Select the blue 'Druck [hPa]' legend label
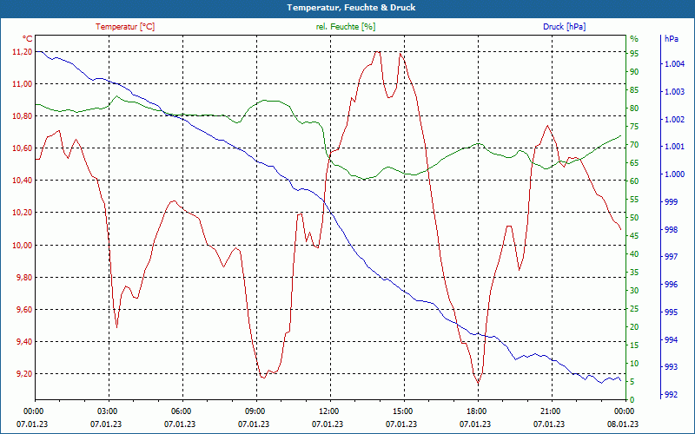Viewport: 695px width, 434px height. pyautogui.click(x=564, y=27)
